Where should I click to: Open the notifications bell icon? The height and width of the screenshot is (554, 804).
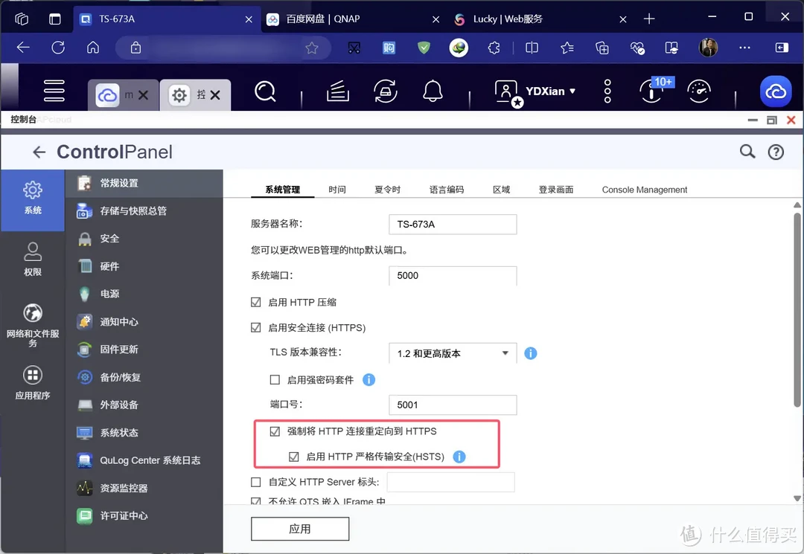[x=433, y=90]
